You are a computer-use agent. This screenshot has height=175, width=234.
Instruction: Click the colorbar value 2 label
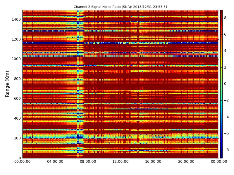225,67
